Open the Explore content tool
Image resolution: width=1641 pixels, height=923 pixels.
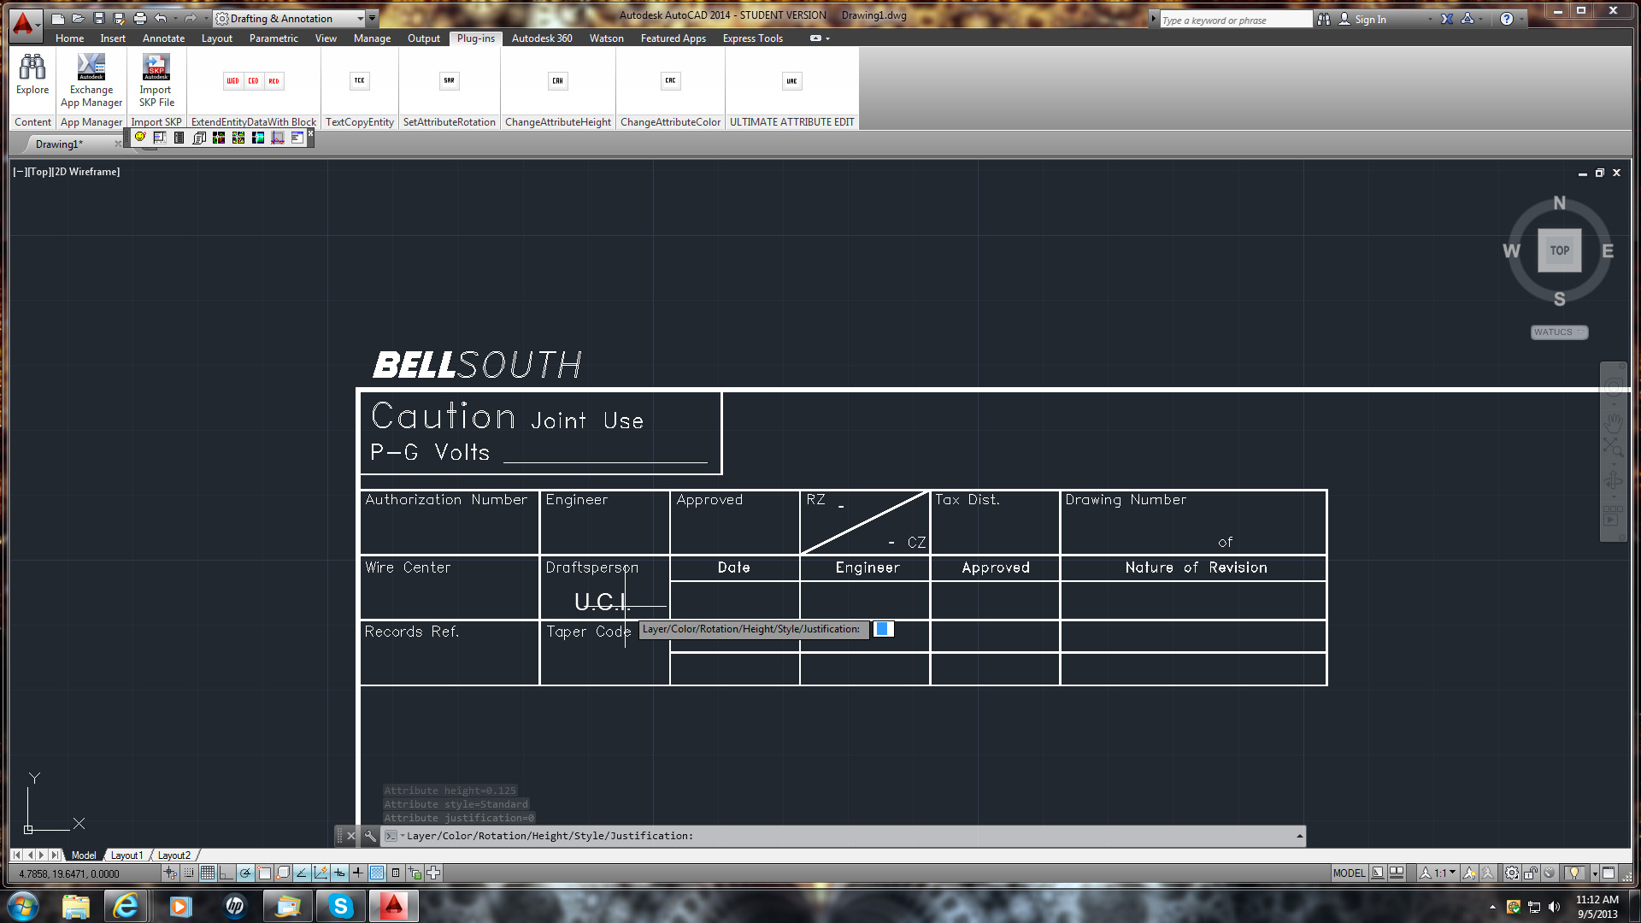pyautogui.click(x=32, y=68)
